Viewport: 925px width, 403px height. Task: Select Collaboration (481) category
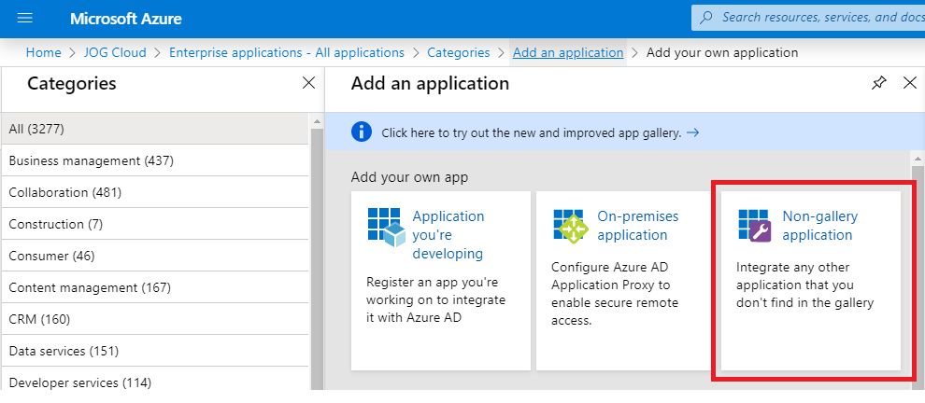point(154,192)
